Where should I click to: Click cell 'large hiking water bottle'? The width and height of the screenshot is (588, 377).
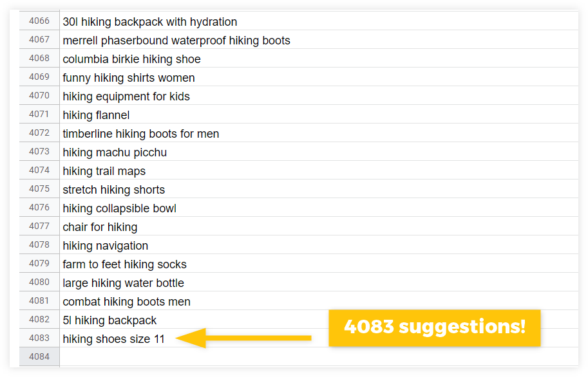coord(319,282)
